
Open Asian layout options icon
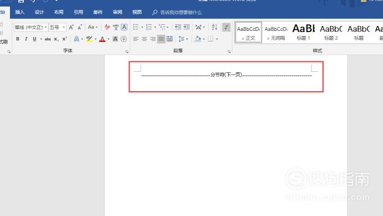198,27
